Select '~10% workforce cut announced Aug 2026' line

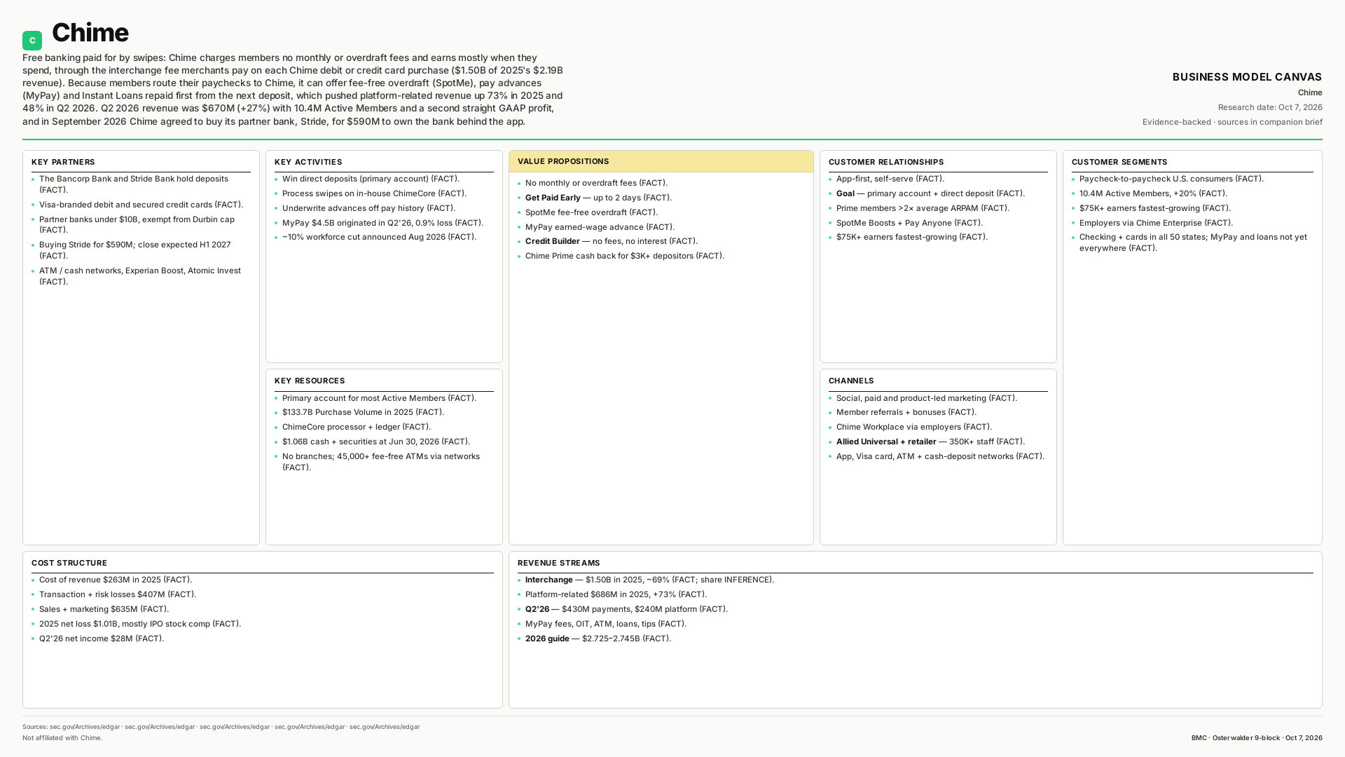tap(379, 237)
